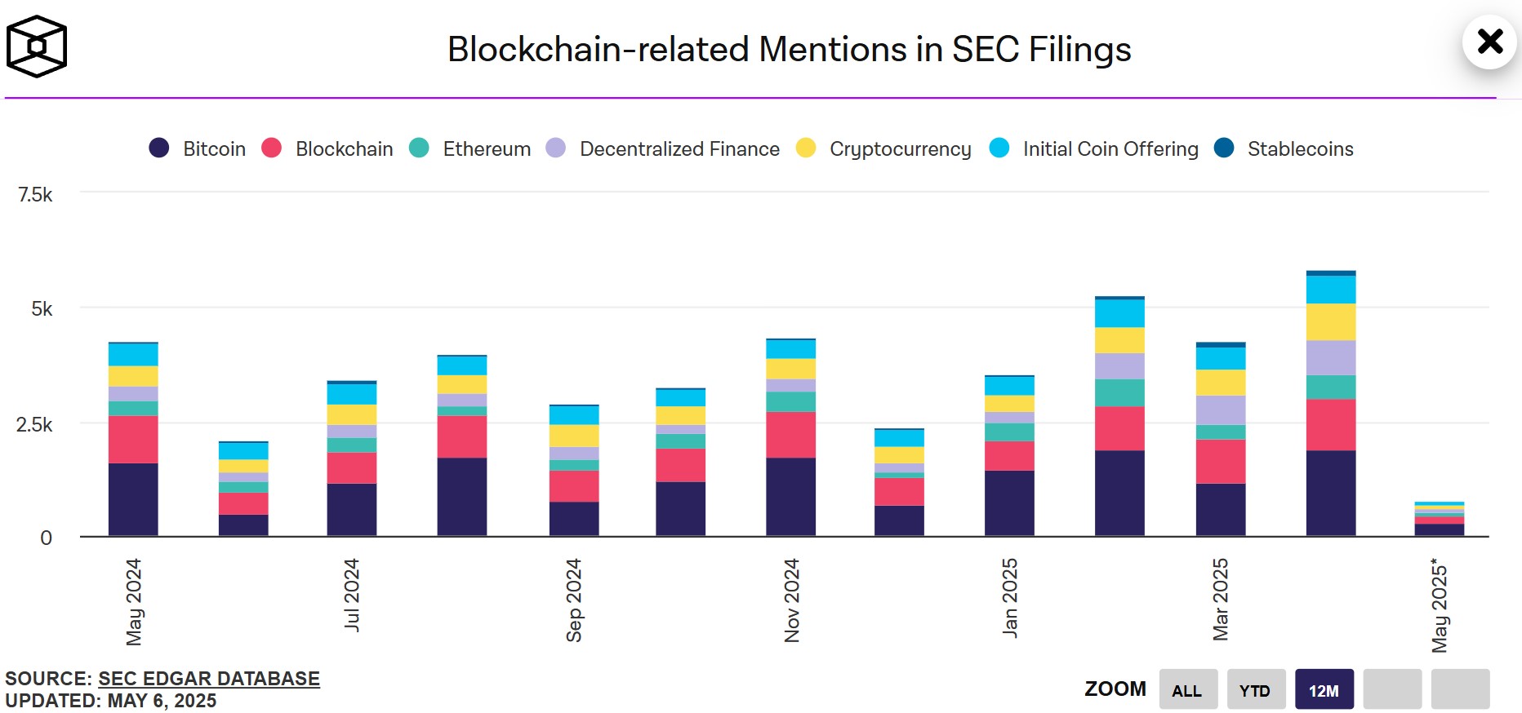Click the Cryptocurrency legend yellow marker
The image size is (1522, 713).
click(804, 149)
